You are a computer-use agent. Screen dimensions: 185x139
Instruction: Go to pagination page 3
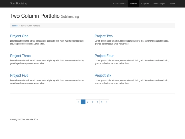click(x=92, y=102)
